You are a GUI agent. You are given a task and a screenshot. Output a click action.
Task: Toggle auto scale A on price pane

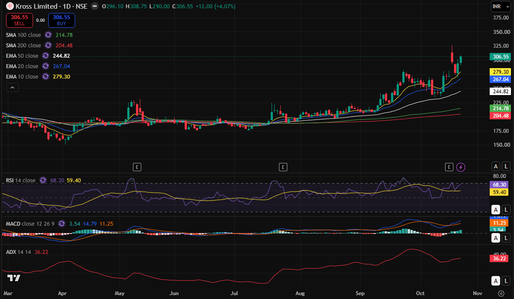click(496, 166)
